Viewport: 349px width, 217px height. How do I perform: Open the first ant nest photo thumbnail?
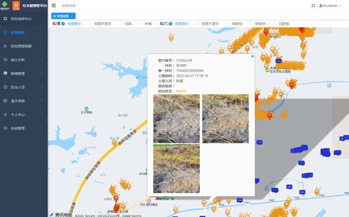176,119
